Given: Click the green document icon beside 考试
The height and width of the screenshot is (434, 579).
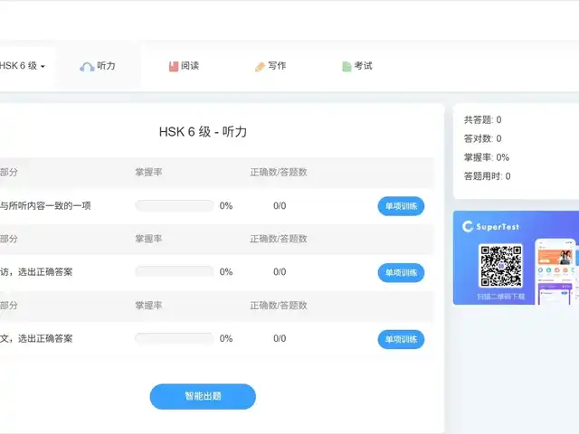Looking at the screenshot, I should click(346, 66).
